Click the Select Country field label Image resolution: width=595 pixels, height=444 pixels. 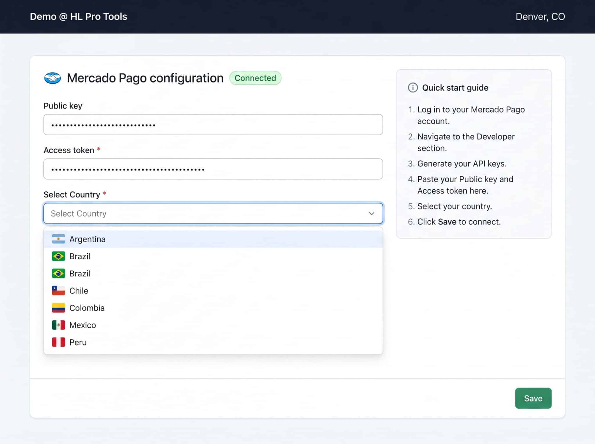pos(72,195)
